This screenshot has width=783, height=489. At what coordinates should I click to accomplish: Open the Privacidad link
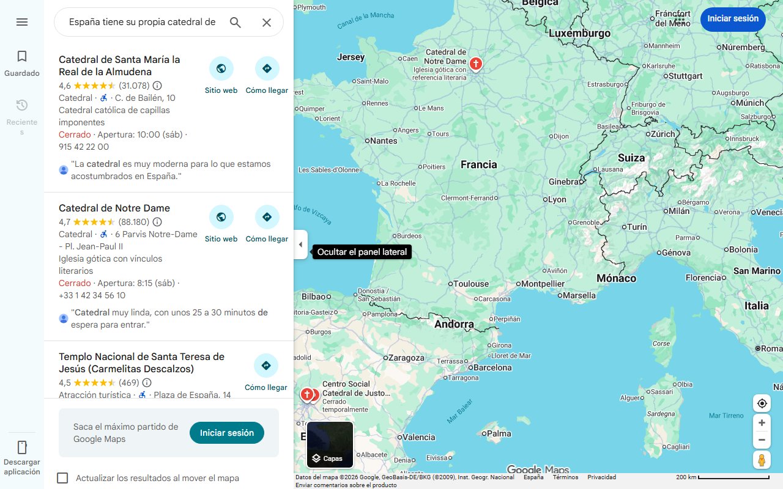(x=601, y=477)
